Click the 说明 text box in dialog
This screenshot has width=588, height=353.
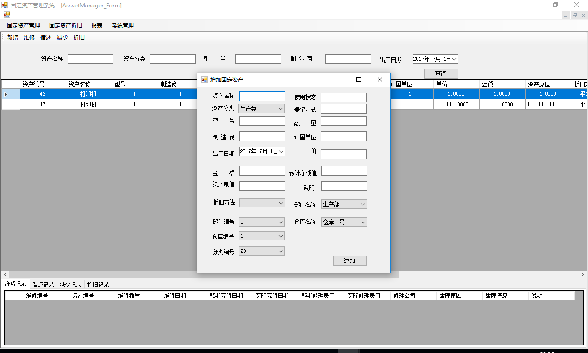point(344,186)
